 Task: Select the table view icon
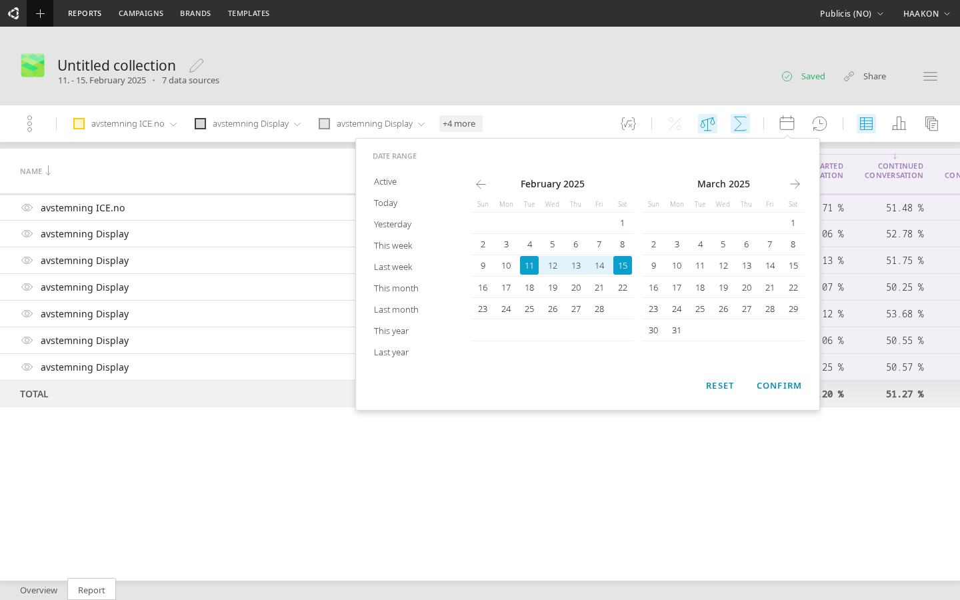(866, 123)
